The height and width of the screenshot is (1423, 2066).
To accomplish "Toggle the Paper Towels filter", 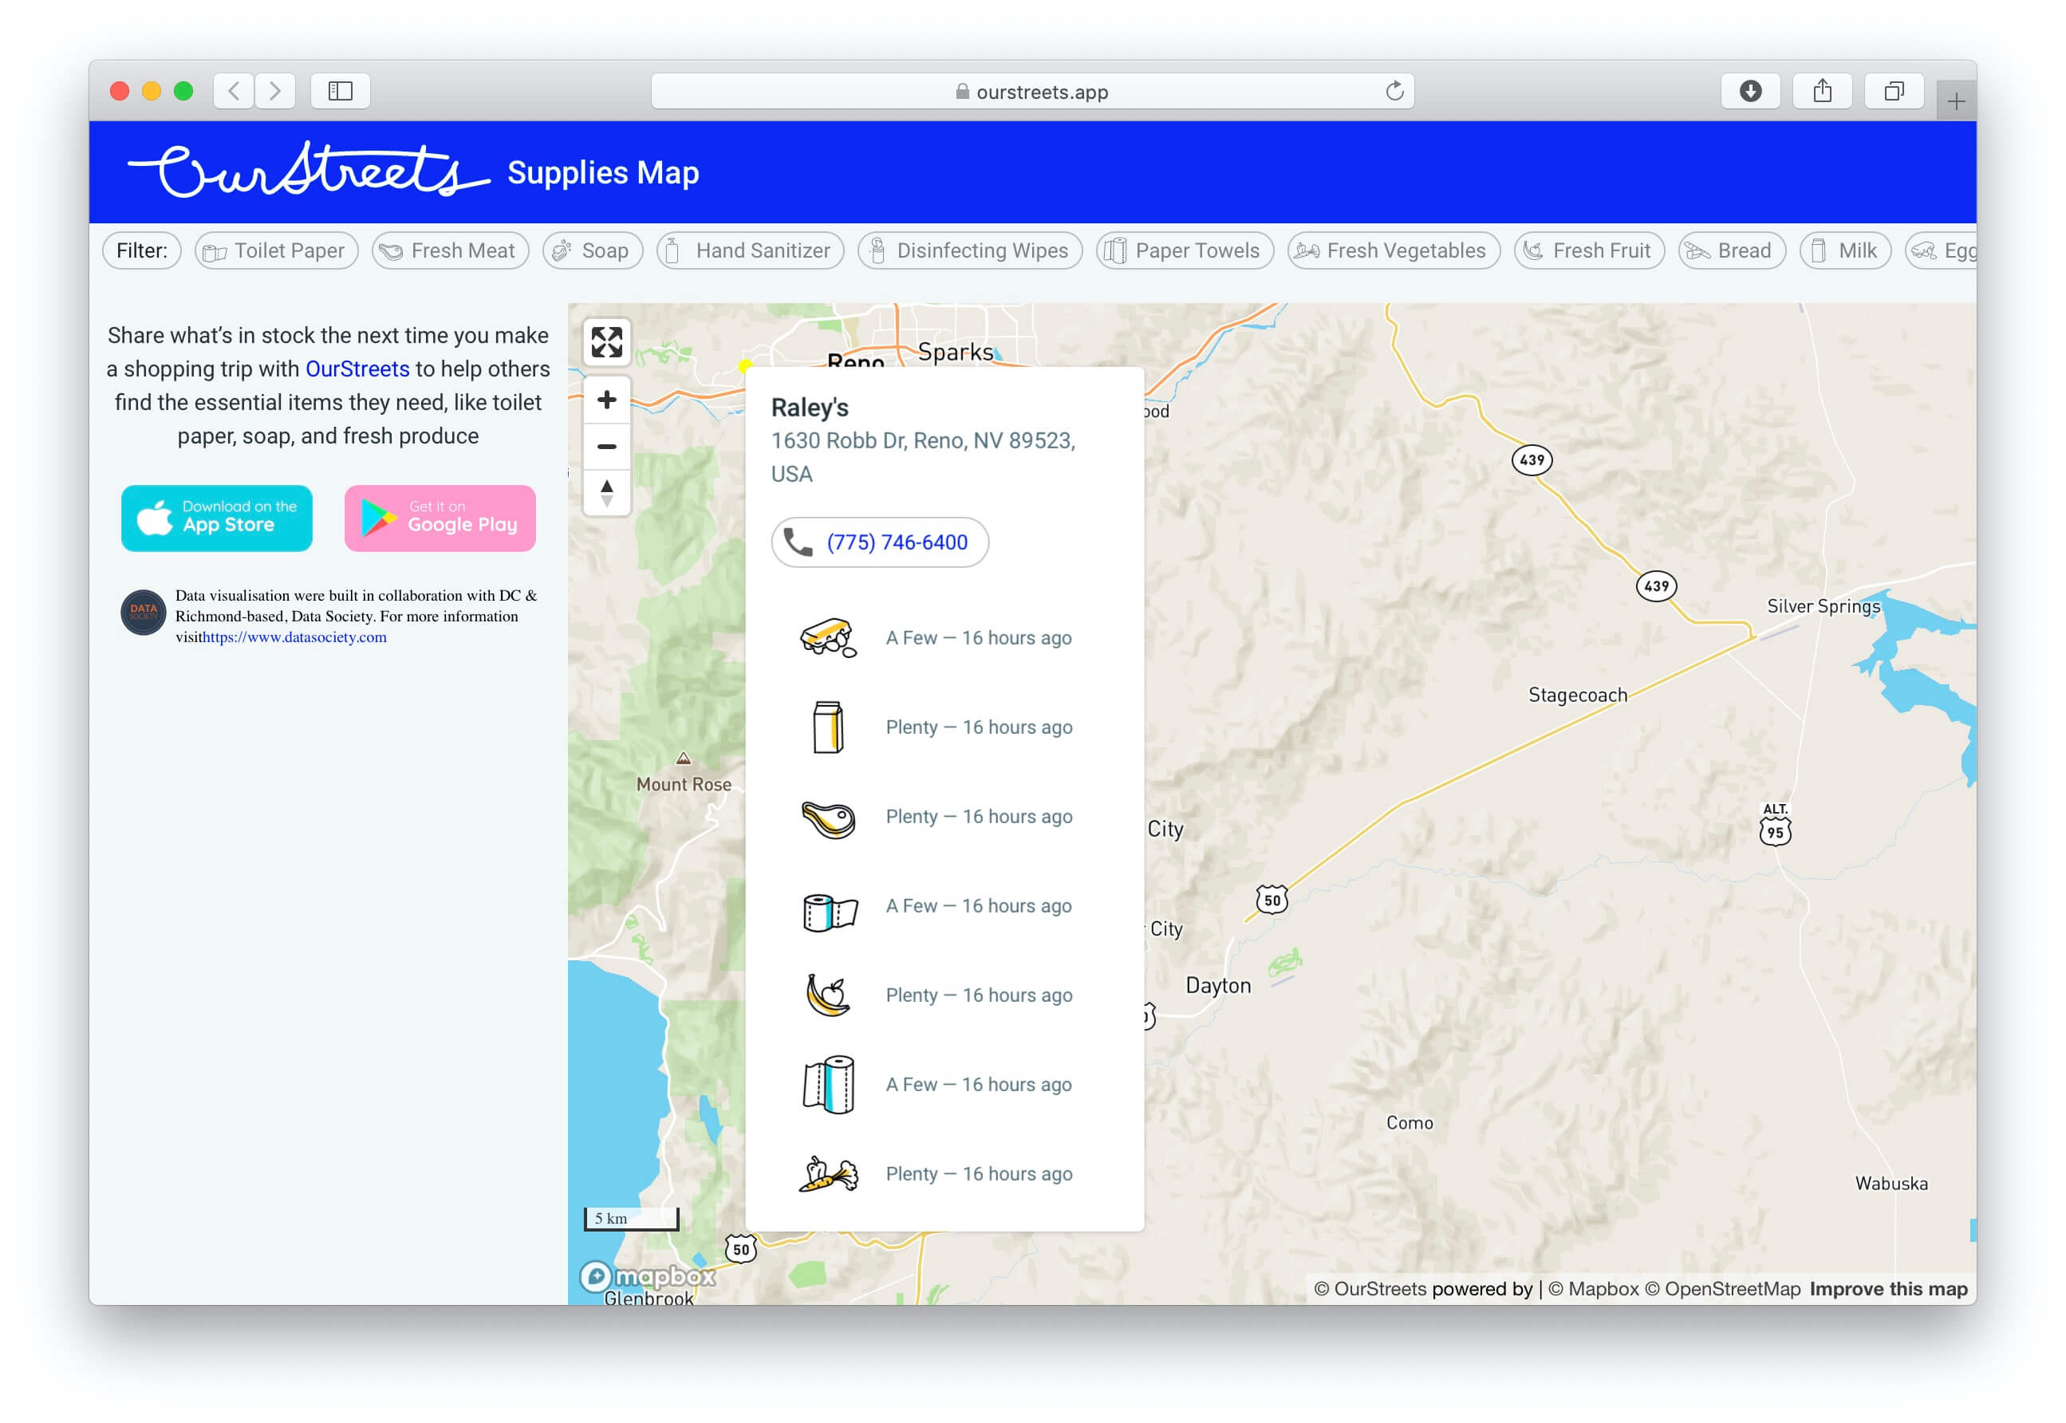I will click(x=1184, y=250).
